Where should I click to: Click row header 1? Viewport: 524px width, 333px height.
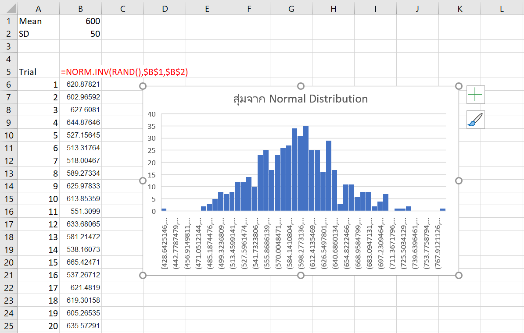click(x=8, y=21)
